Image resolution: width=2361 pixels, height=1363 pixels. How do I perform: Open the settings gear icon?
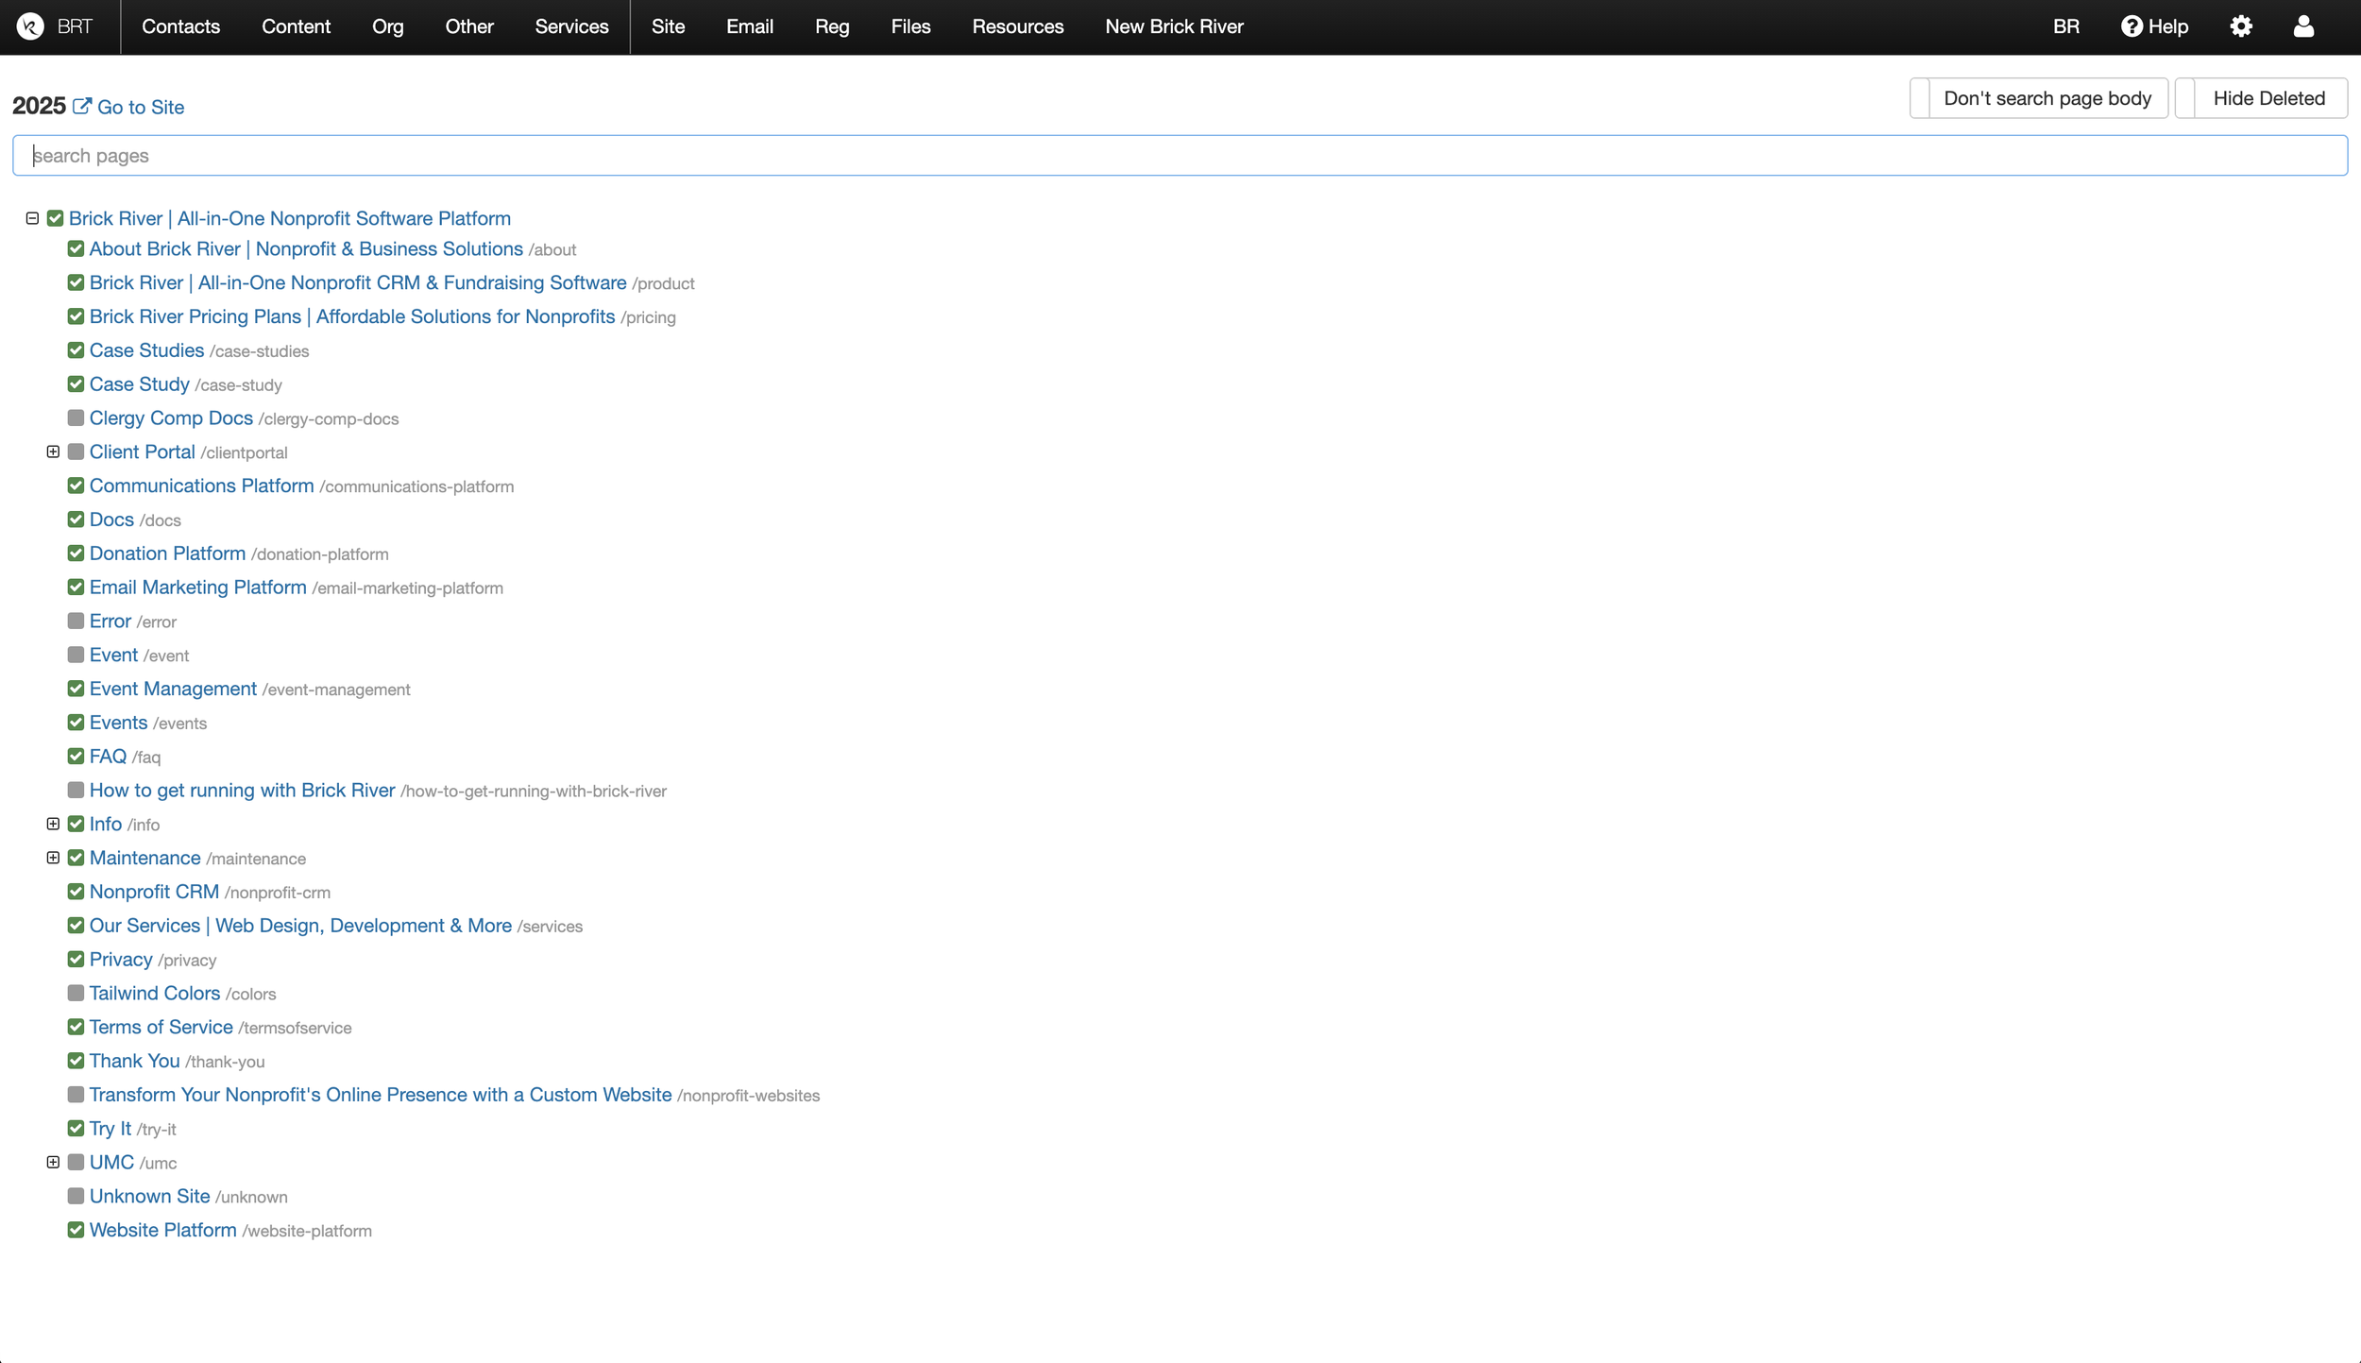[x=2241, y=26]
